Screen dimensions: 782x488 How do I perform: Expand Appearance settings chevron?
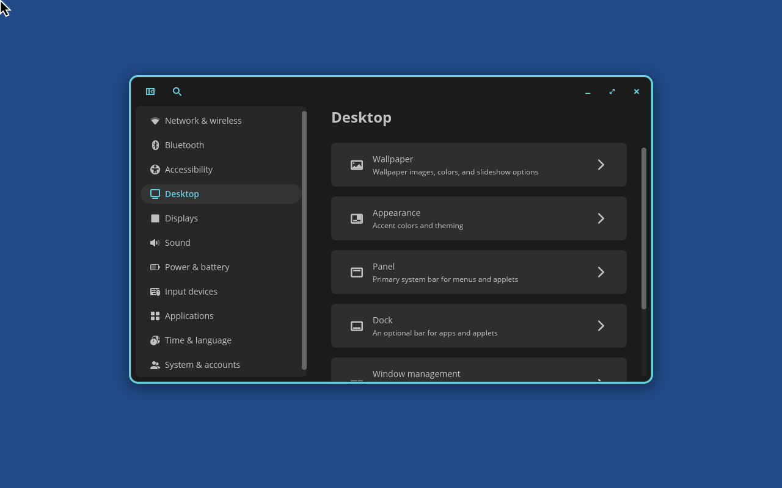coord(601,218)
